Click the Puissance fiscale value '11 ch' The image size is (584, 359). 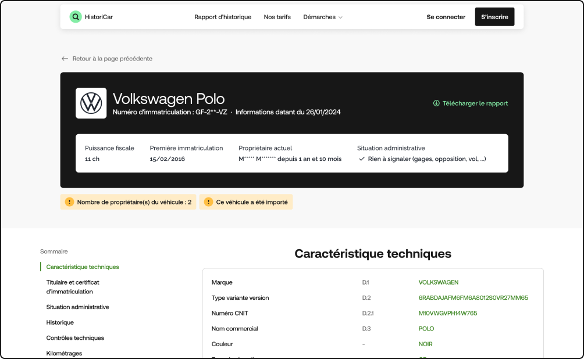[x=92, y=159]
